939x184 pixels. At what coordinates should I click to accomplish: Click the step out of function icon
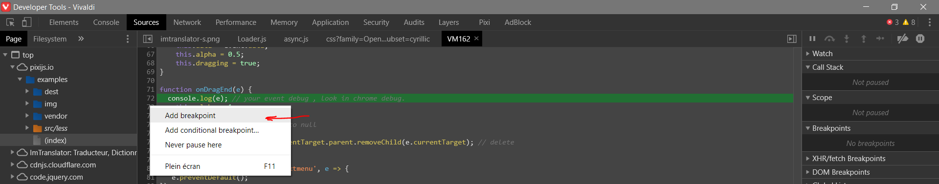pos(864,39)
